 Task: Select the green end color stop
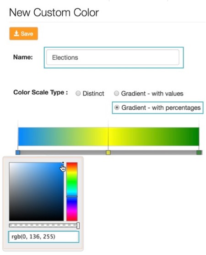pyautogui.click(x=199, y=153)
